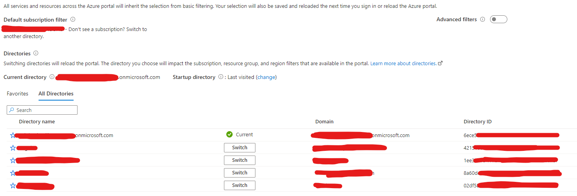577x196 pixels.
Task: Click the Directory ID column header
Action: coord(477,121)
